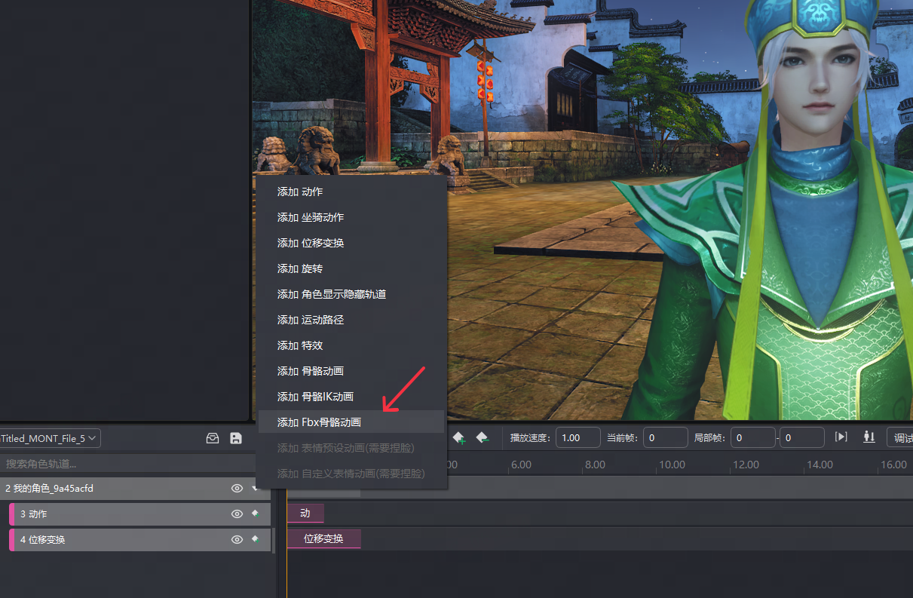Click the 动 clip on the timeline
The height and width of the screenshot is (598, 913).
click(305, 514)
